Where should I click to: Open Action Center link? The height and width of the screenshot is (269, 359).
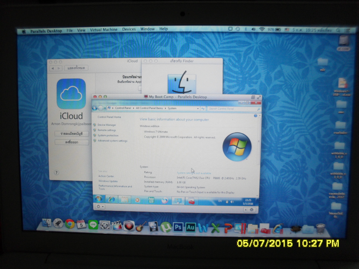106,176
